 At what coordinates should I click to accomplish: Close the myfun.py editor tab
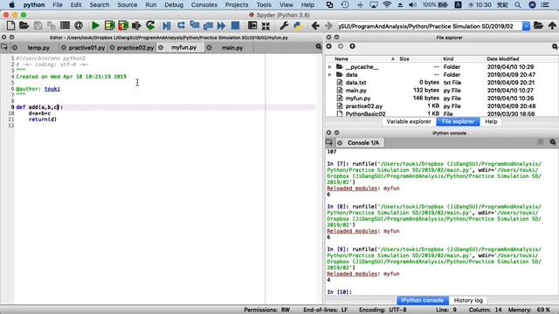(x=161, y=47)
